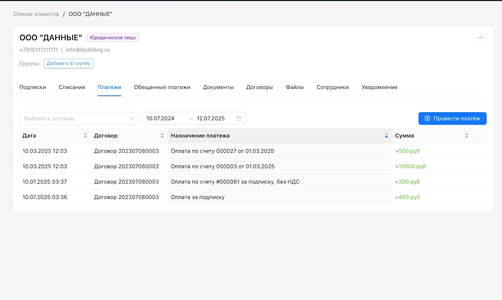The image size is (502, 300).
Task: Select row Оплата по счету #000061
Action: coord(253,182)
